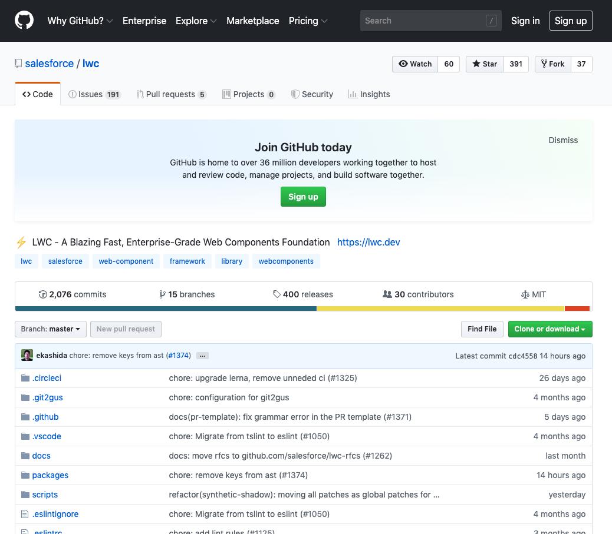Click the GitHub Octocat logo

(x=24, y=21)
